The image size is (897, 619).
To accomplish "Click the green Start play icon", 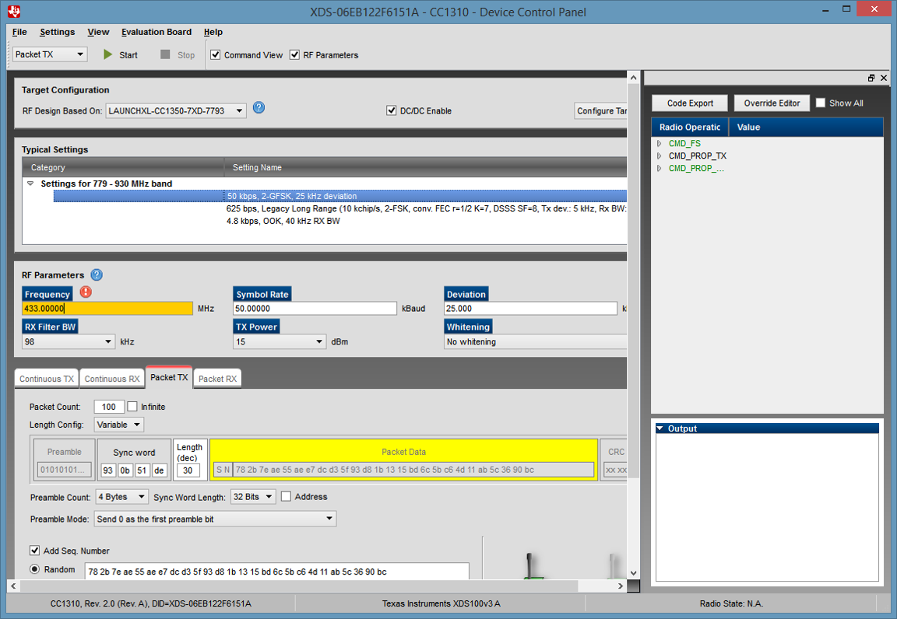I will click(107, 54).
